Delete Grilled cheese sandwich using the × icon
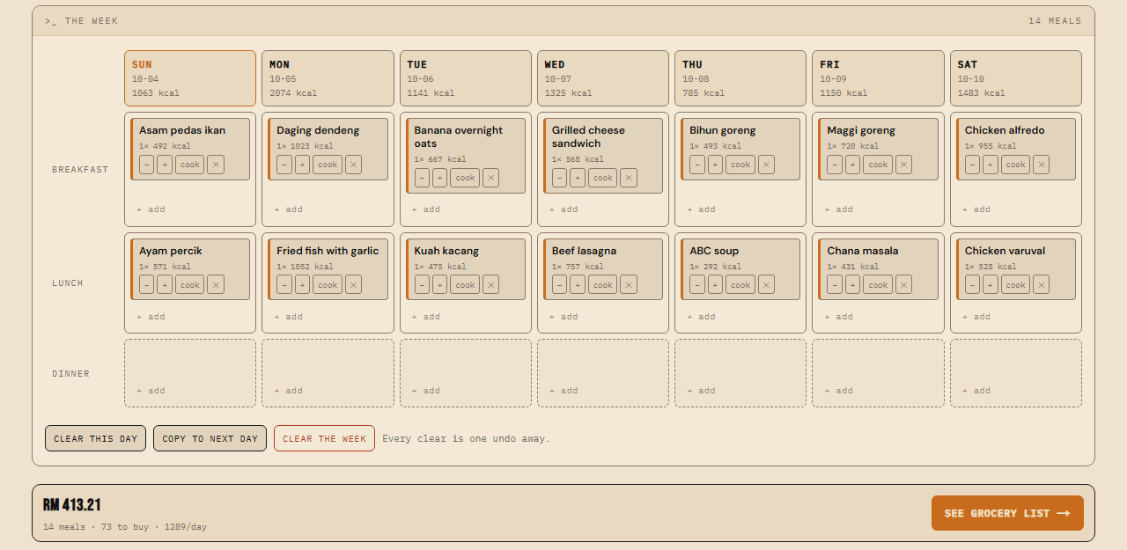1127x550 pixels. point(629,178)
